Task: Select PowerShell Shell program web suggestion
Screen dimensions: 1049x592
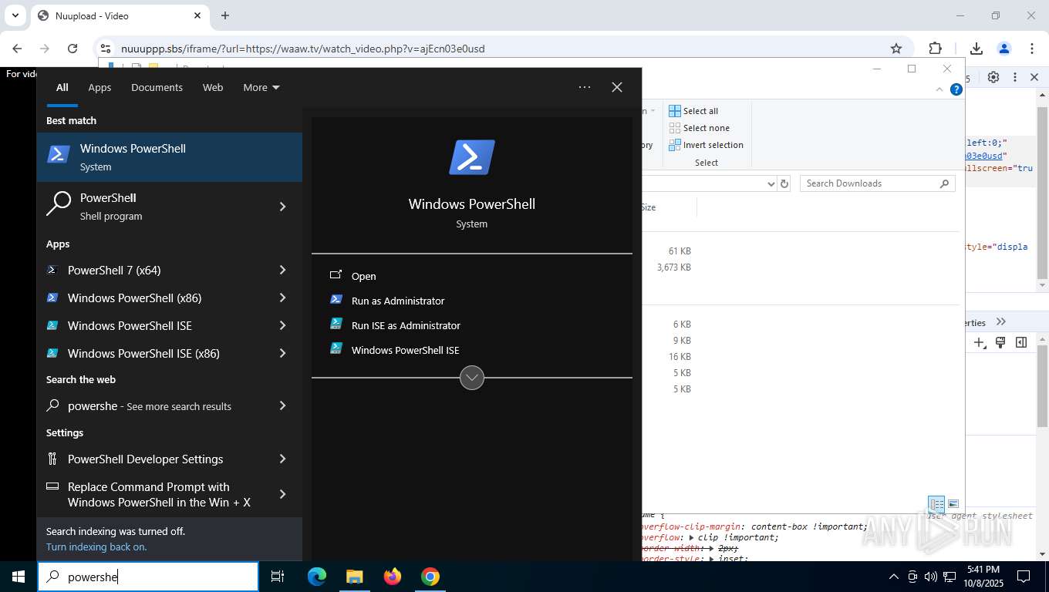Action: 151,207
